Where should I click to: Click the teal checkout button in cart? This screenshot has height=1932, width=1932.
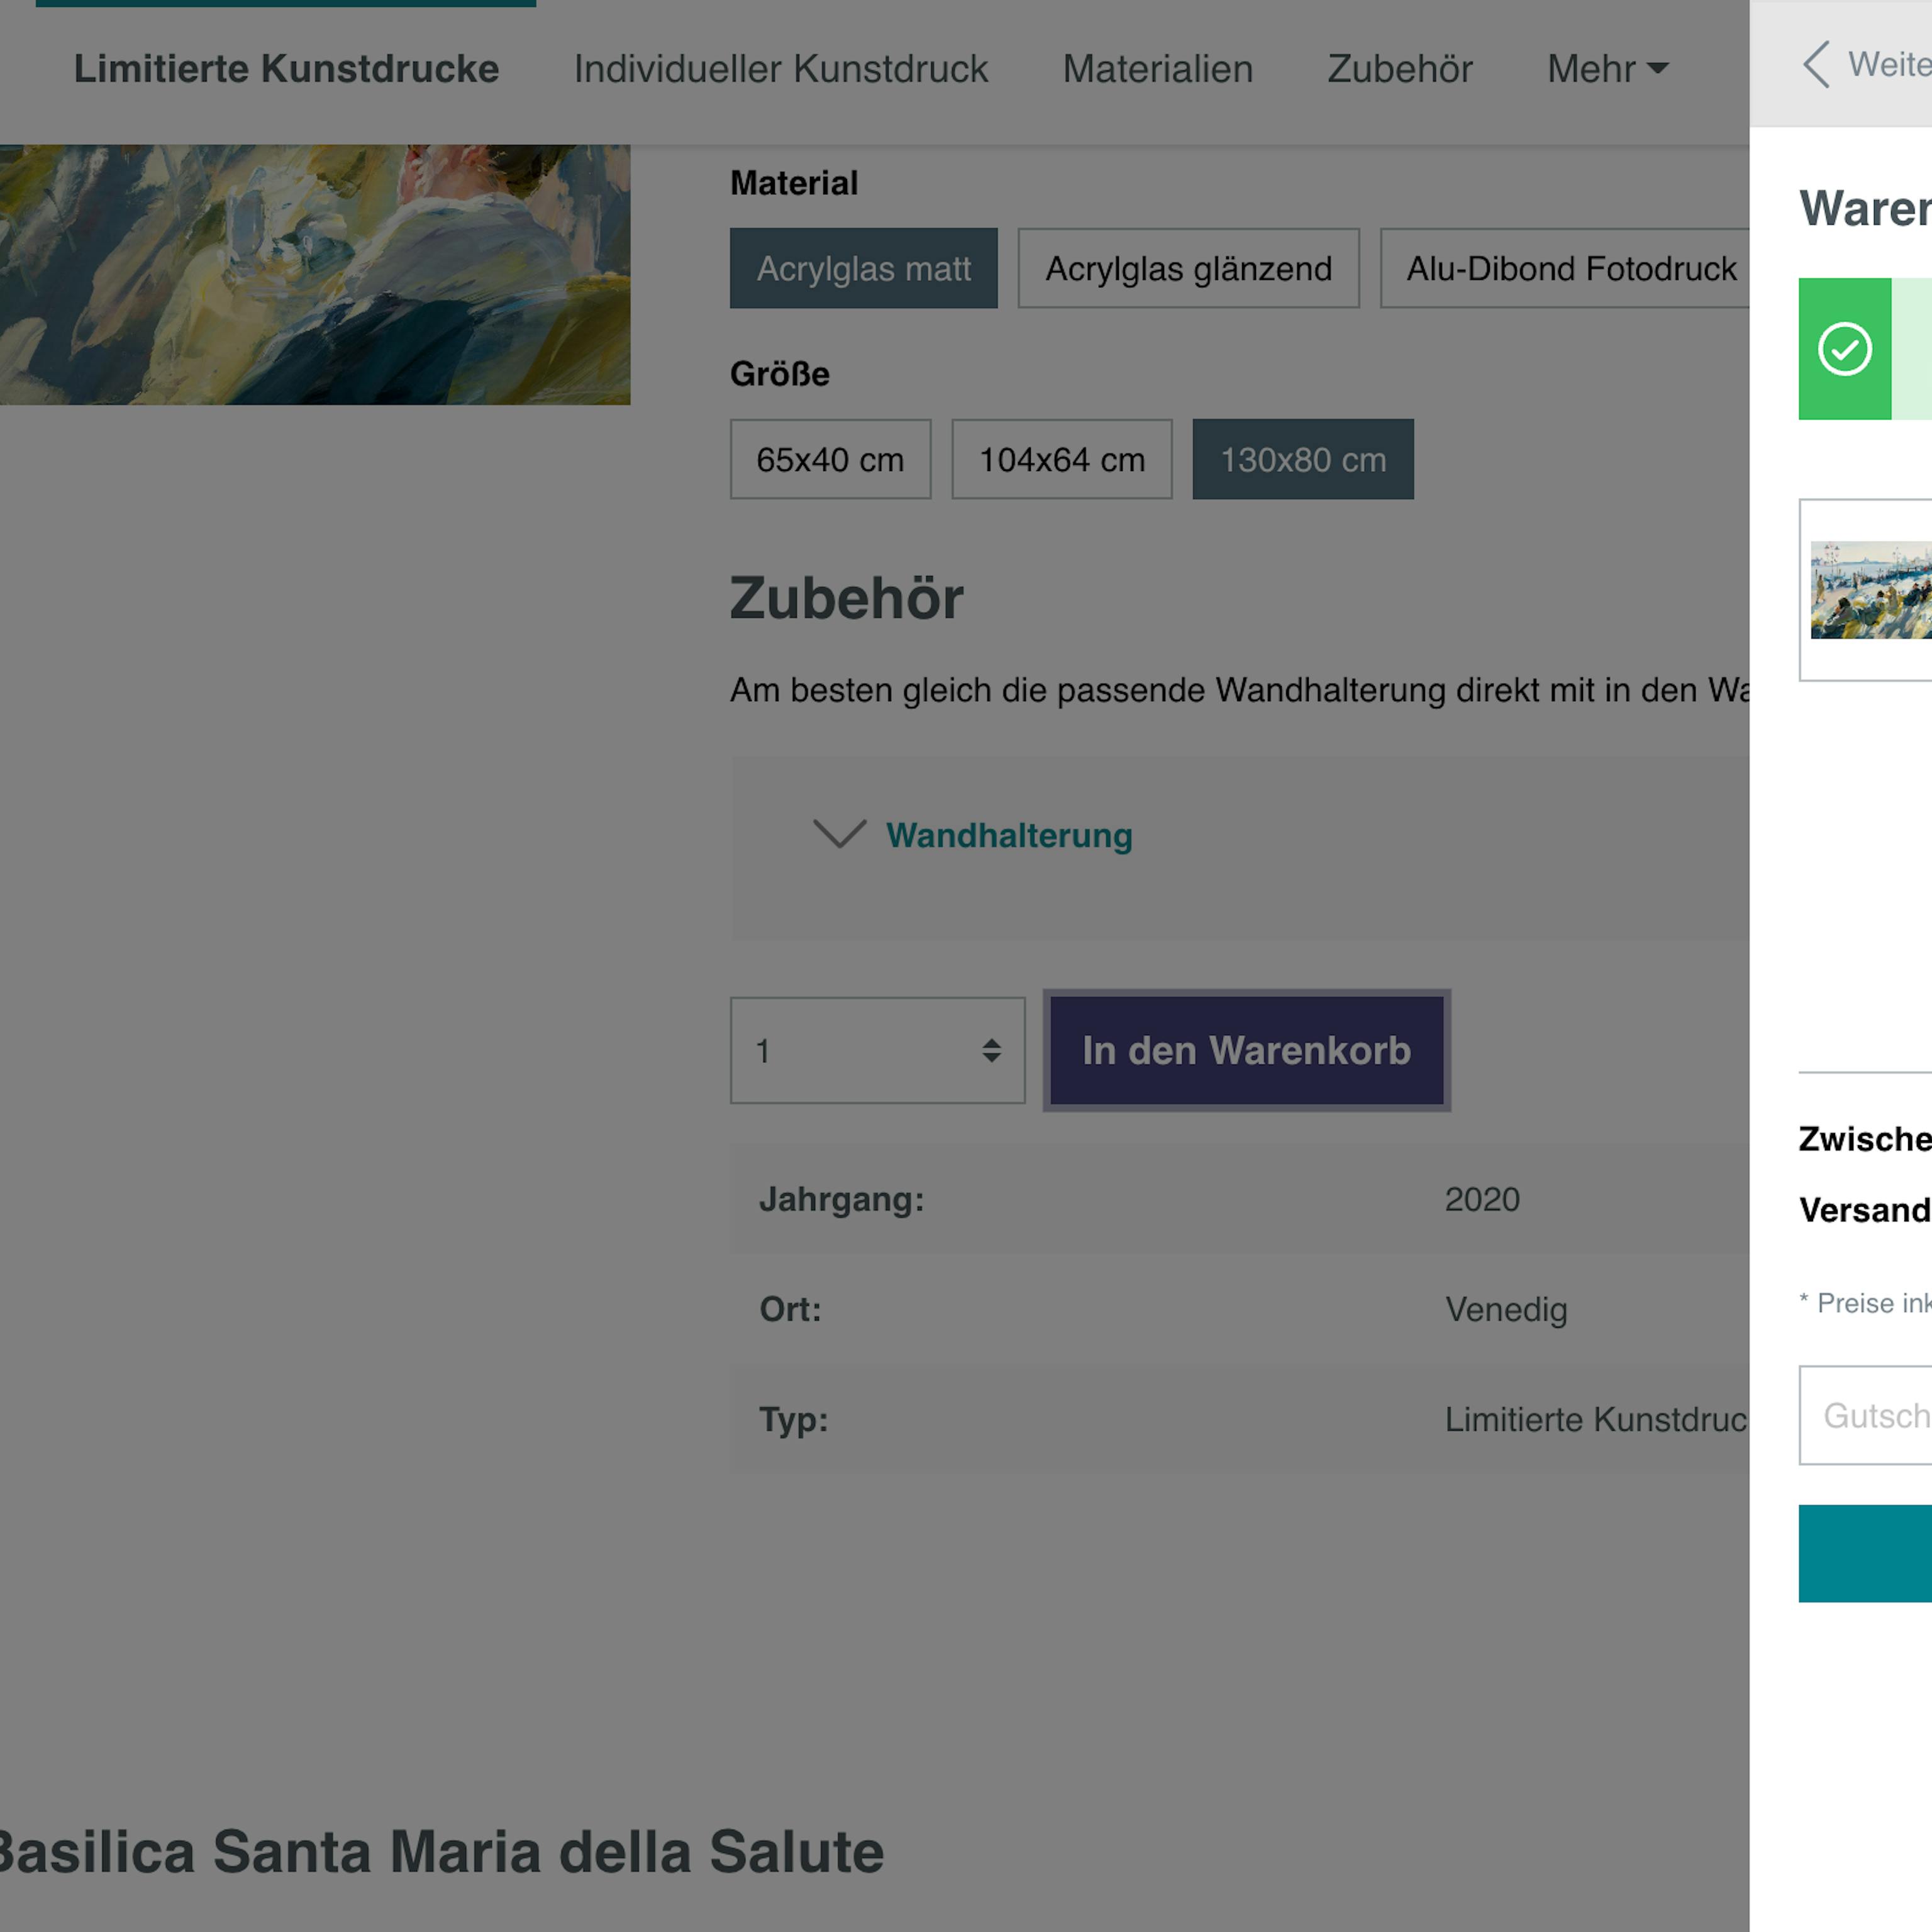1866,1553
